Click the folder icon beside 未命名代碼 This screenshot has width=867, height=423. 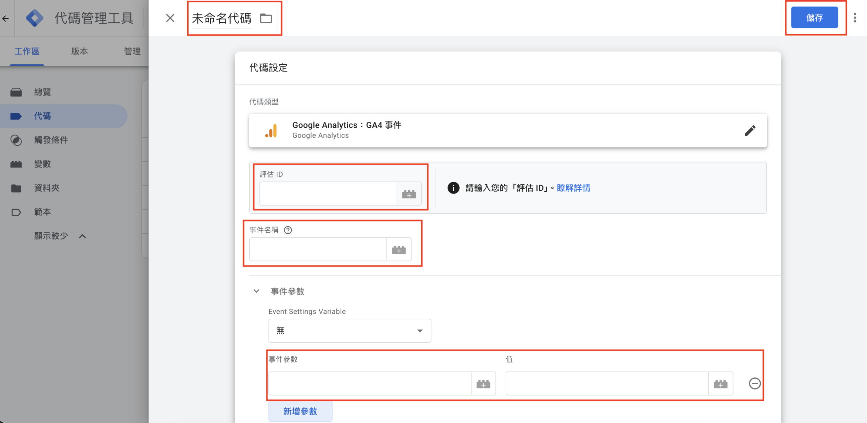point(266,18)
